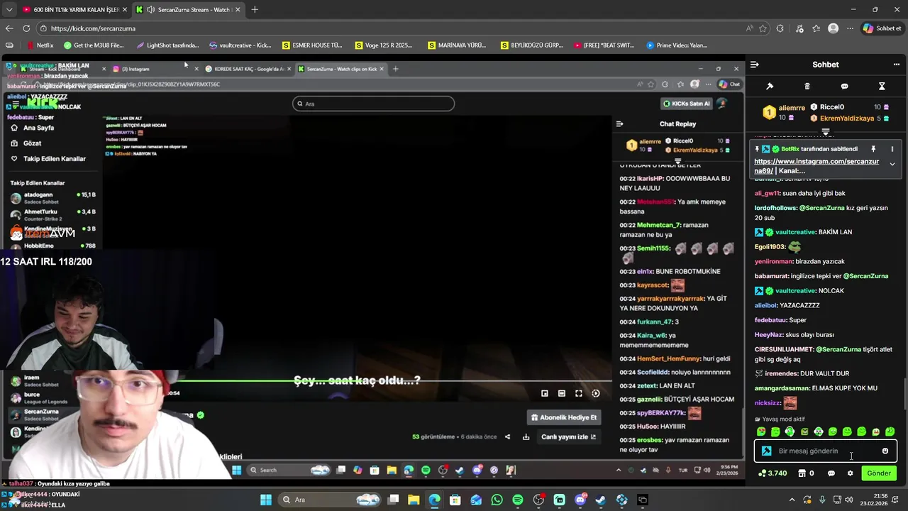Image resolution: width=908 pixels, height=511 pixels.
Task: Open Discord from the Windows taskbar
Action: tap(580, 500)
